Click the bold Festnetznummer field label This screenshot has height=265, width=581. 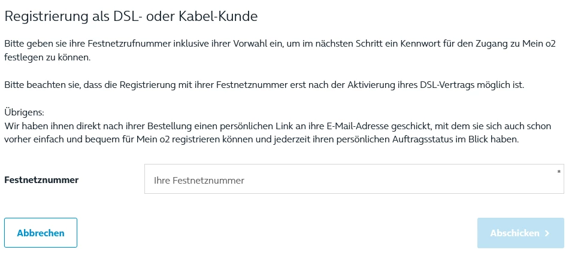(x=41, y=179)
